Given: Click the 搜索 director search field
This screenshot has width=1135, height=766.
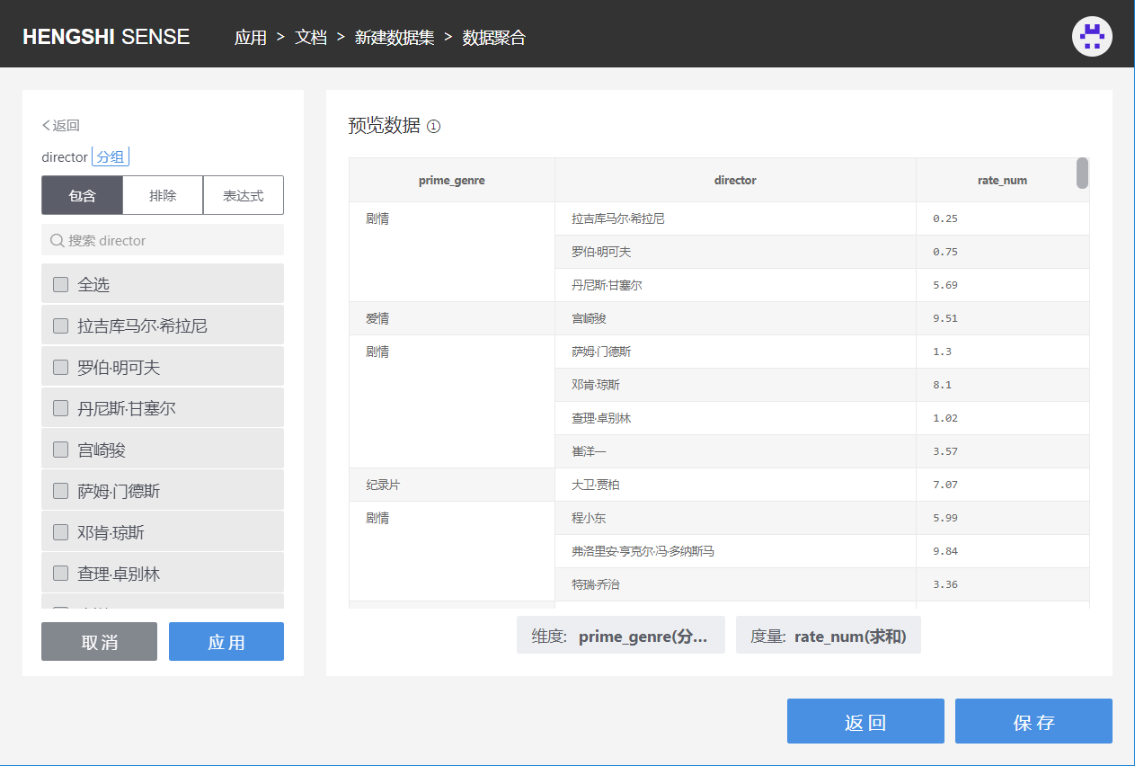Looking at the screenshot, I should coord(163,240).
